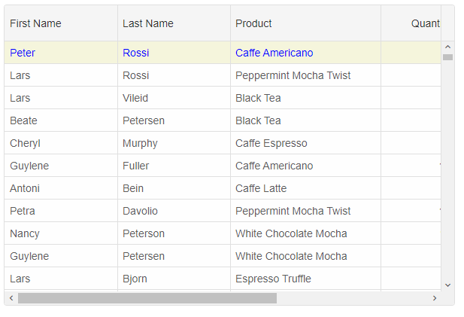Click the horizontal scrollbar left arrow
The height and width of the screenshot is (317, 464).
(11, 298)
